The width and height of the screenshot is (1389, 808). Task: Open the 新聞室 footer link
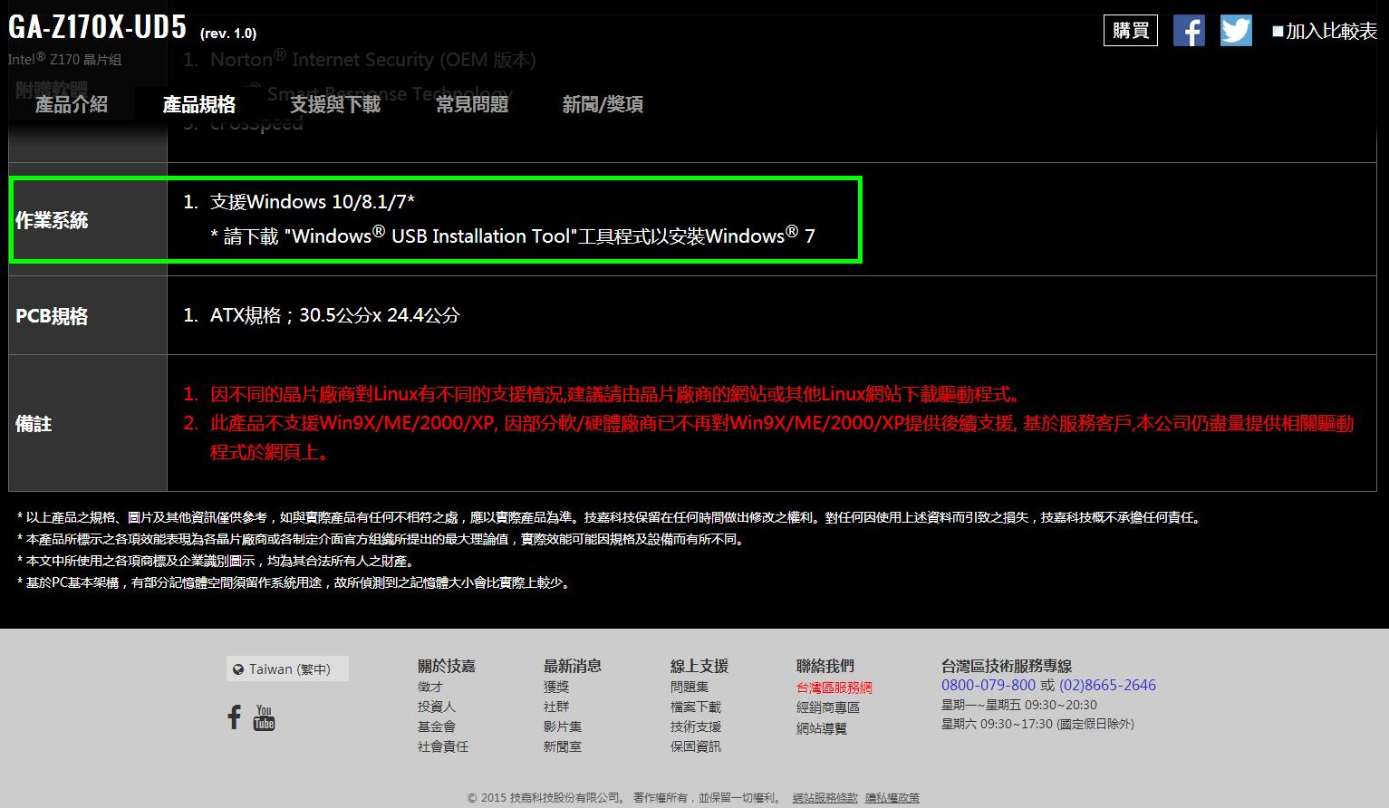point(563,746)
